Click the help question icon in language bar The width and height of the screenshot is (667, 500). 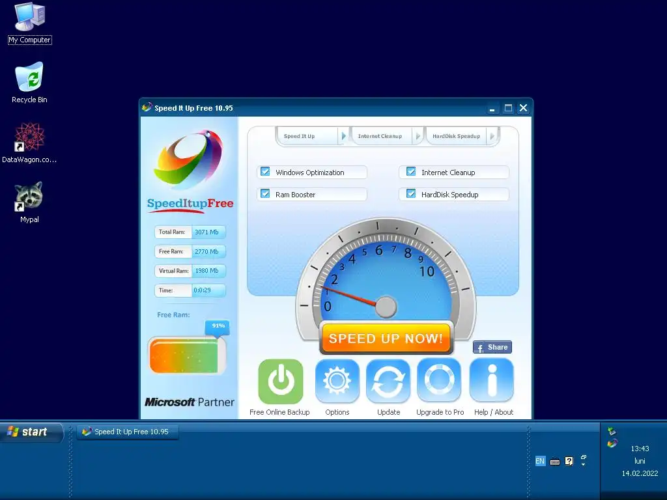tap(569, 461)
